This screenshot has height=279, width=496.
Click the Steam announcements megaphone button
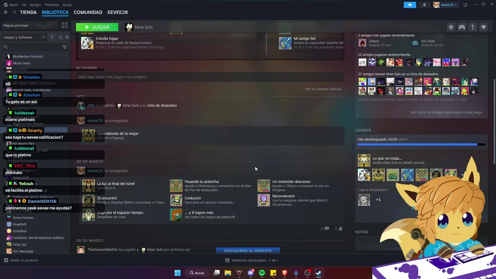click(x=410, y=5)
